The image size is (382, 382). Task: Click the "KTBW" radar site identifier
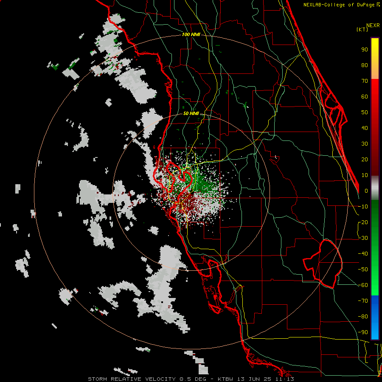pos(226,379)
